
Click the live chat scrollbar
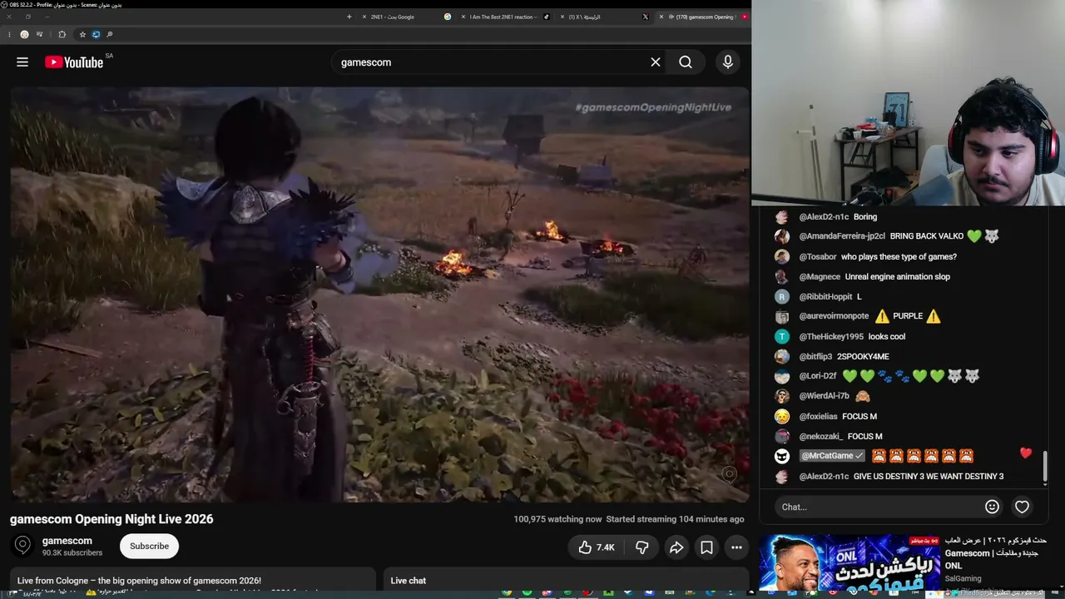tap(1045, 466)
